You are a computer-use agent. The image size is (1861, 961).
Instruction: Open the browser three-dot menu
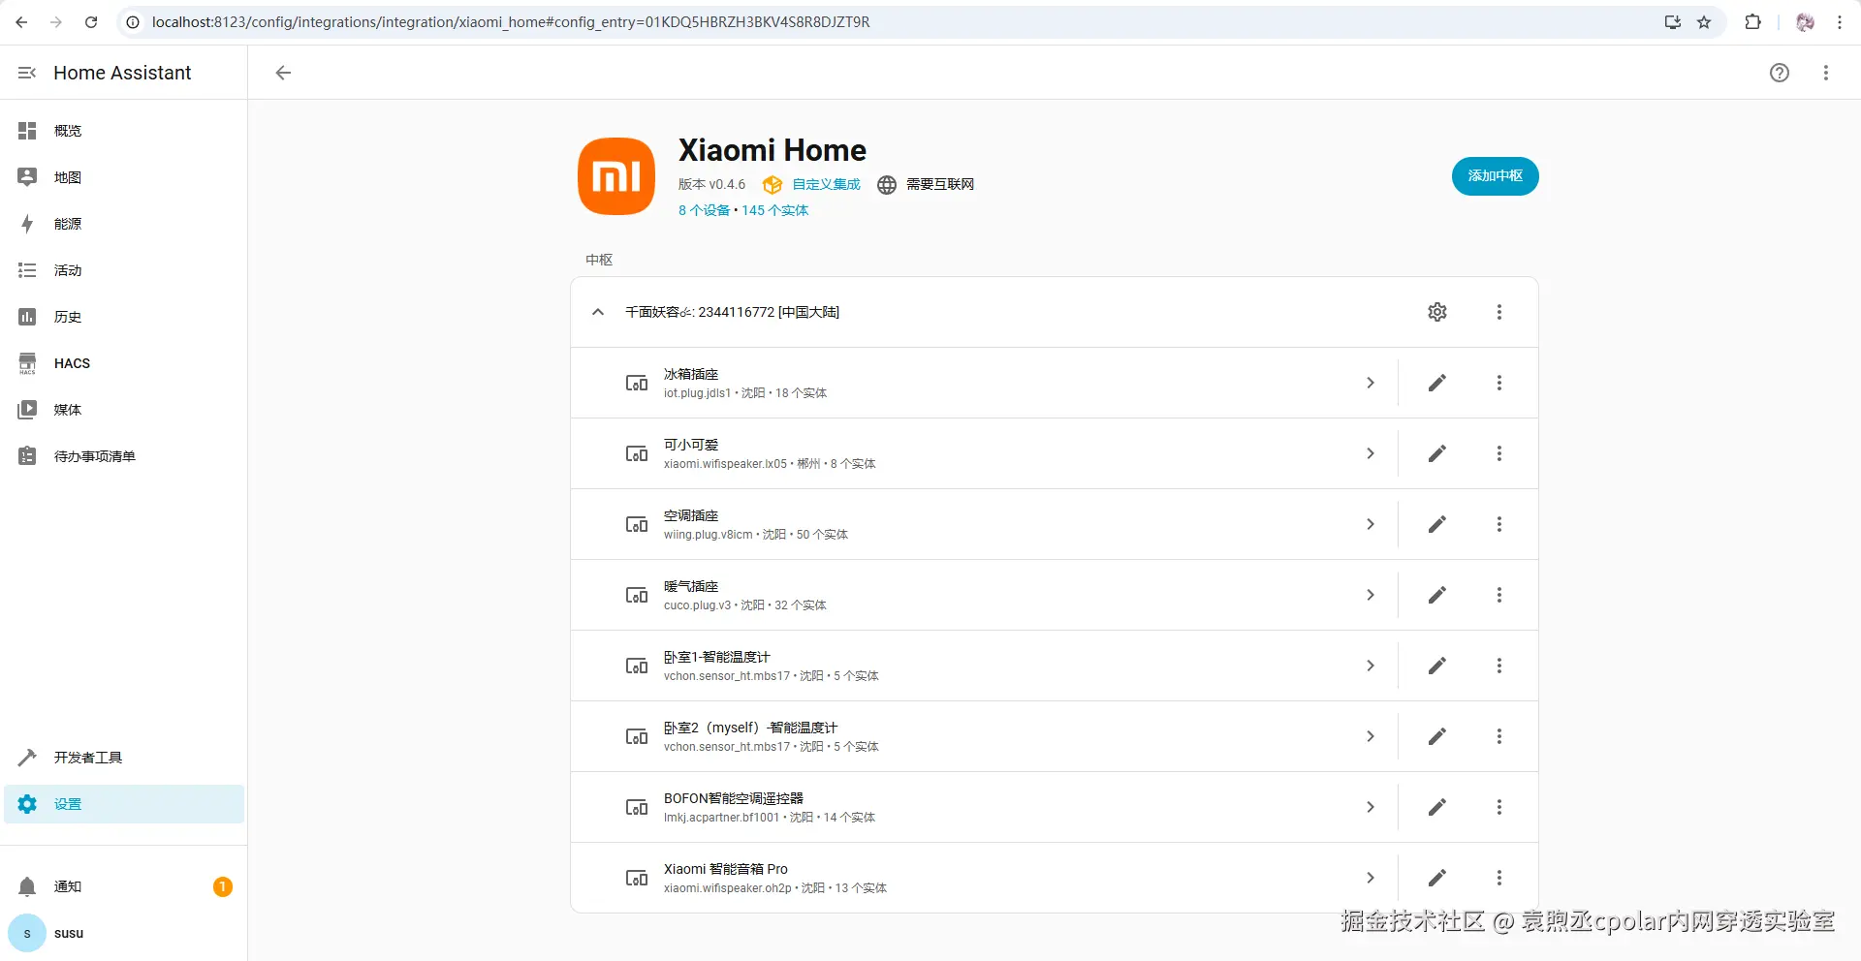click(1840, 22)
